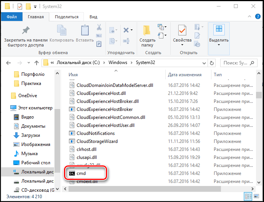Collapse the ribbon with the chevron
This screenshot has width=264, height=202.
(x=250, y=16)
